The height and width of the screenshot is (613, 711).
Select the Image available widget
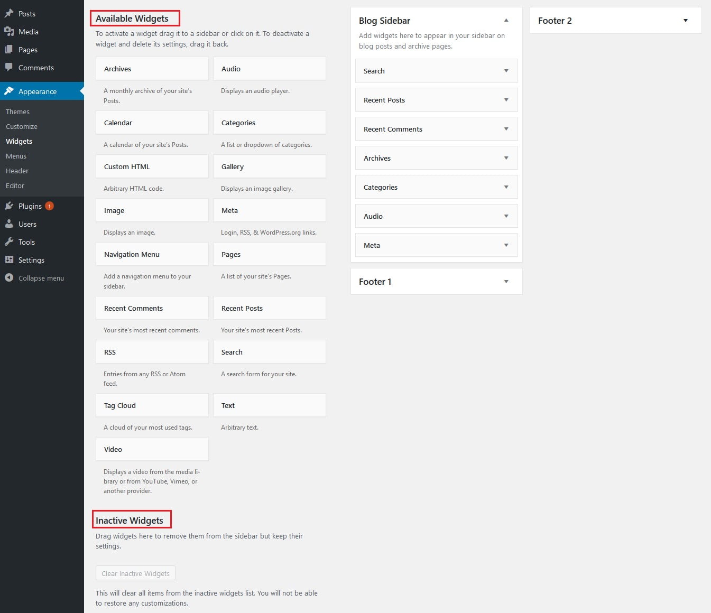tap(152, 210)
